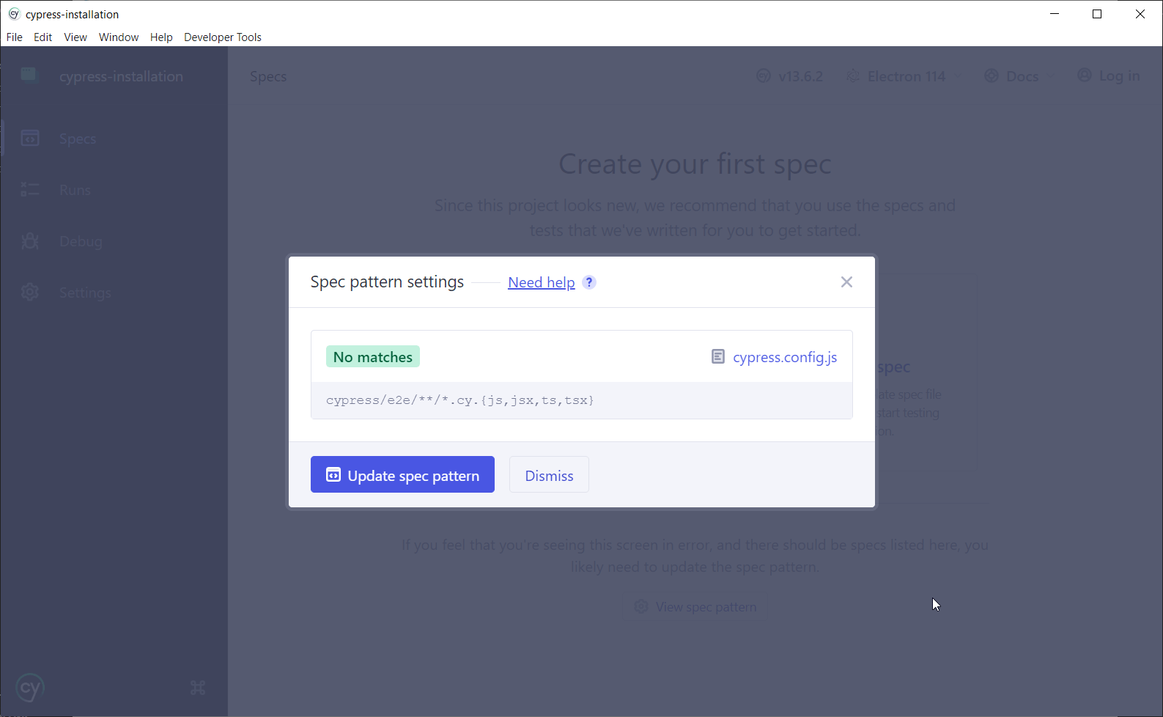Image resolution: width=1163 pixels, height=717 pixels.
Task: Open the Window menu
Action: coord(119,37)
